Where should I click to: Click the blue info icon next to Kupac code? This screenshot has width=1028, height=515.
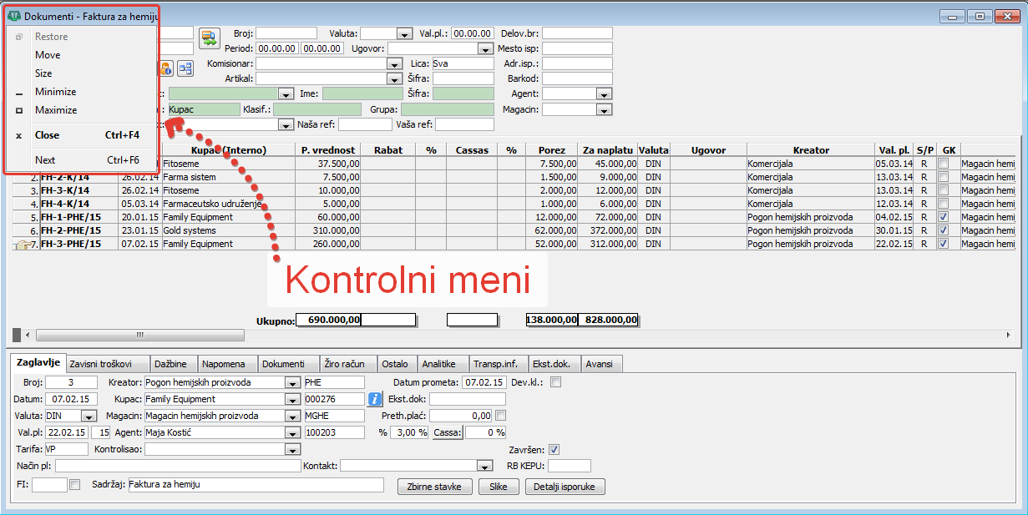(x=376, y=399)
